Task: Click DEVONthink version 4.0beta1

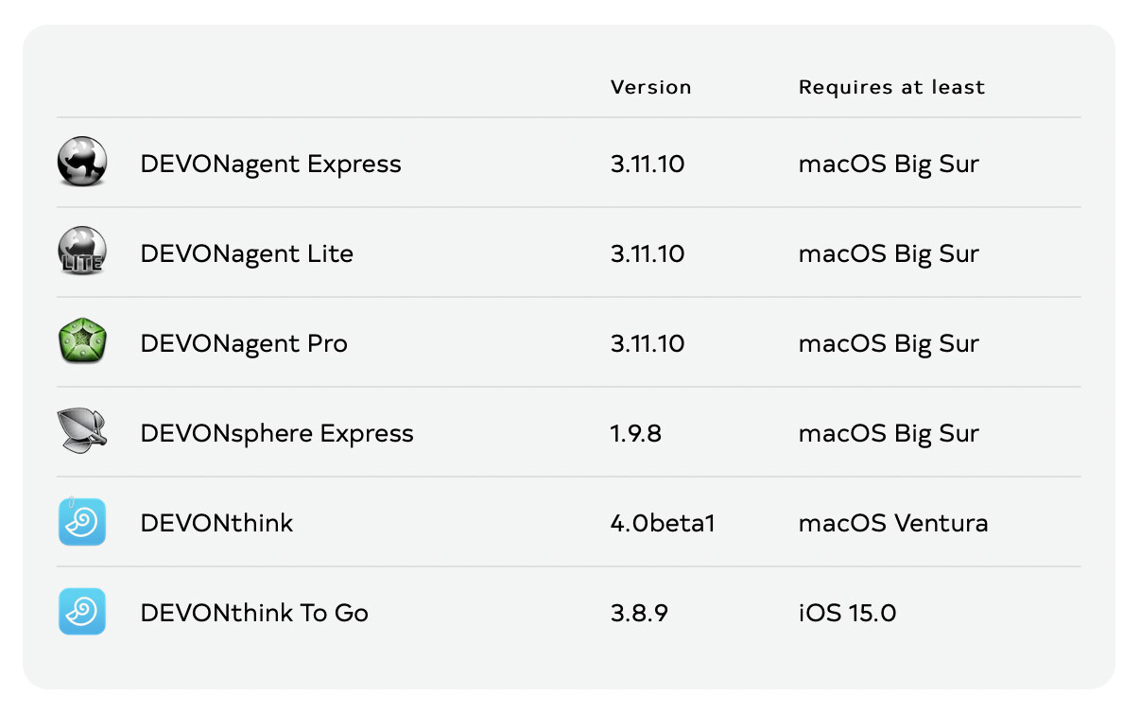Action: [x=663, y=523]
